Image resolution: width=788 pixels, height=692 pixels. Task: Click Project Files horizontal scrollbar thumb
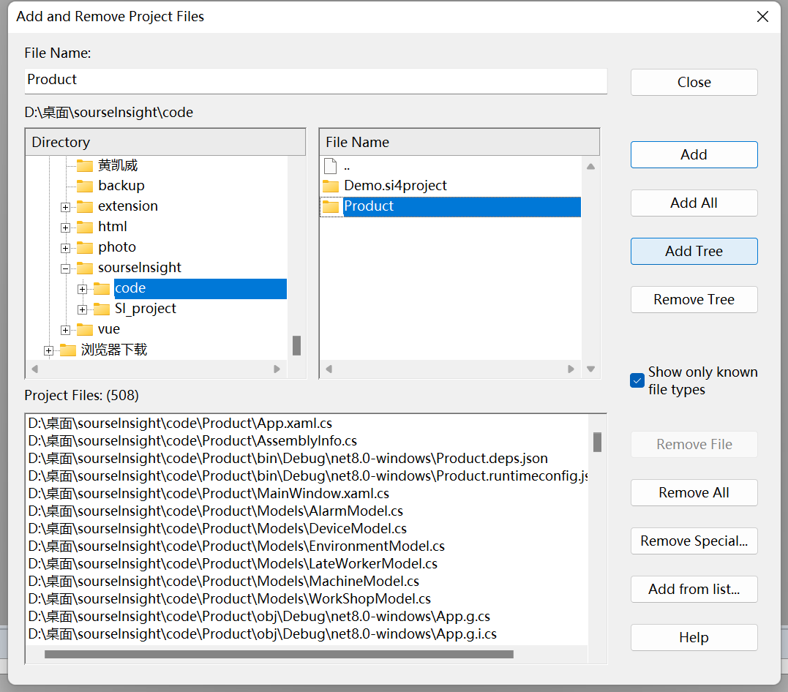(279, 654)
